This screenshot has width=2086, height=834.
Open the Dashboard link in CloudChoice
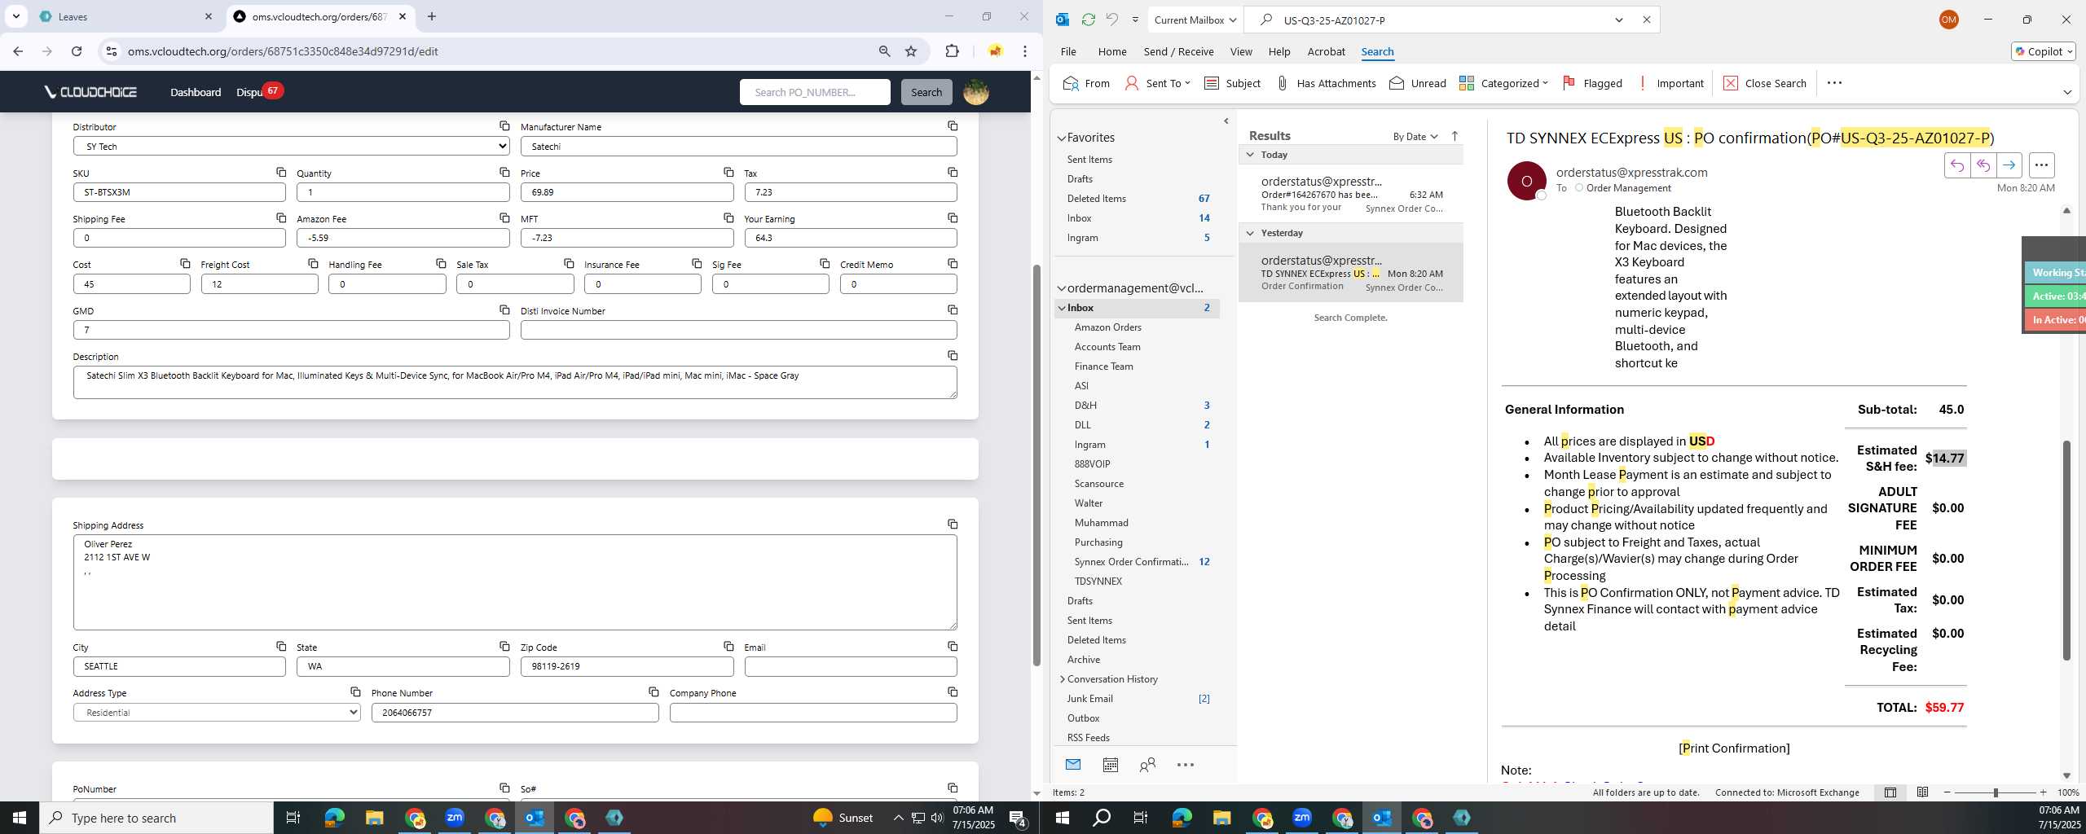tap(196, 92)
